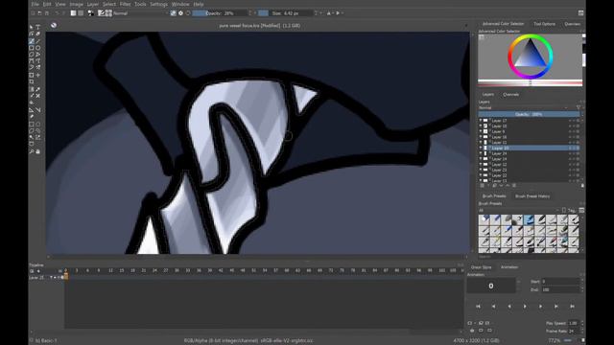This screenshot has width=614, height=345.
Task: Open the File menu
Action: pyautogui.click(x=35, y=4)
